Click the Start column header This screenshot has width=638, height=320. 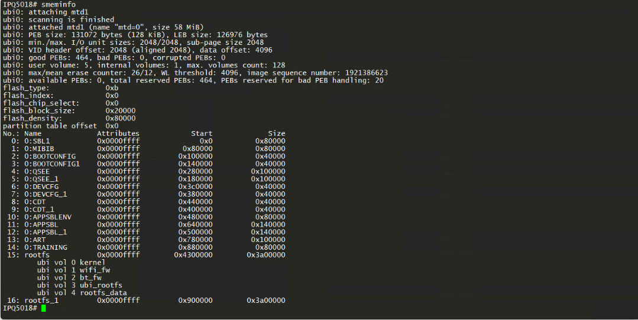(x=202, y=133)
